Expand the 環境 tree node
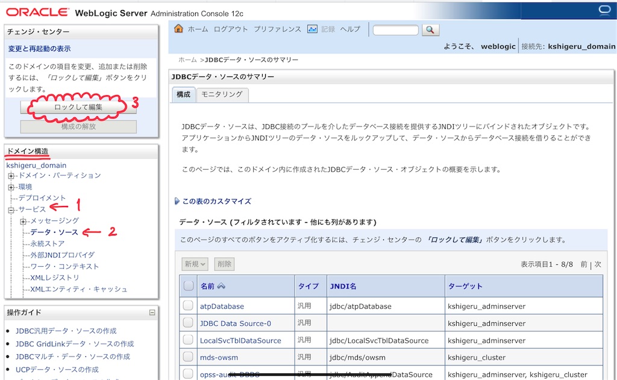 (11, 187)
